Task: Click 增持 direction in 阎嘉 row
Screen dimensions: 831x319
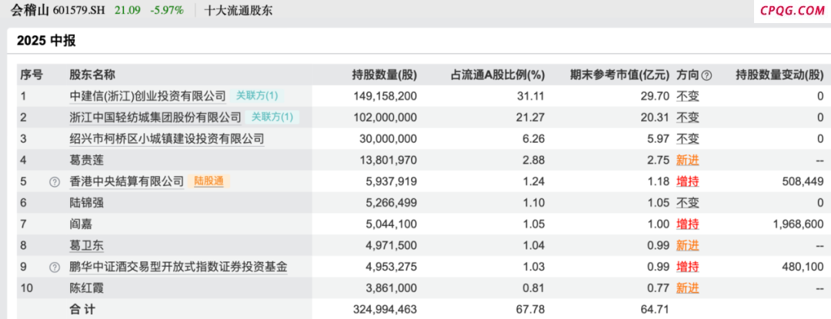Action: (687, 224)
